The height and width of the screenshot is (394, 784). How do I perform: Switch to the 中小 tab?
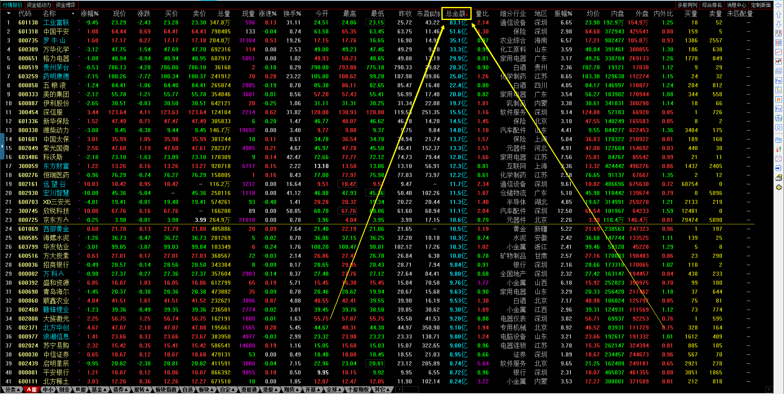click(x=48, y=390)
